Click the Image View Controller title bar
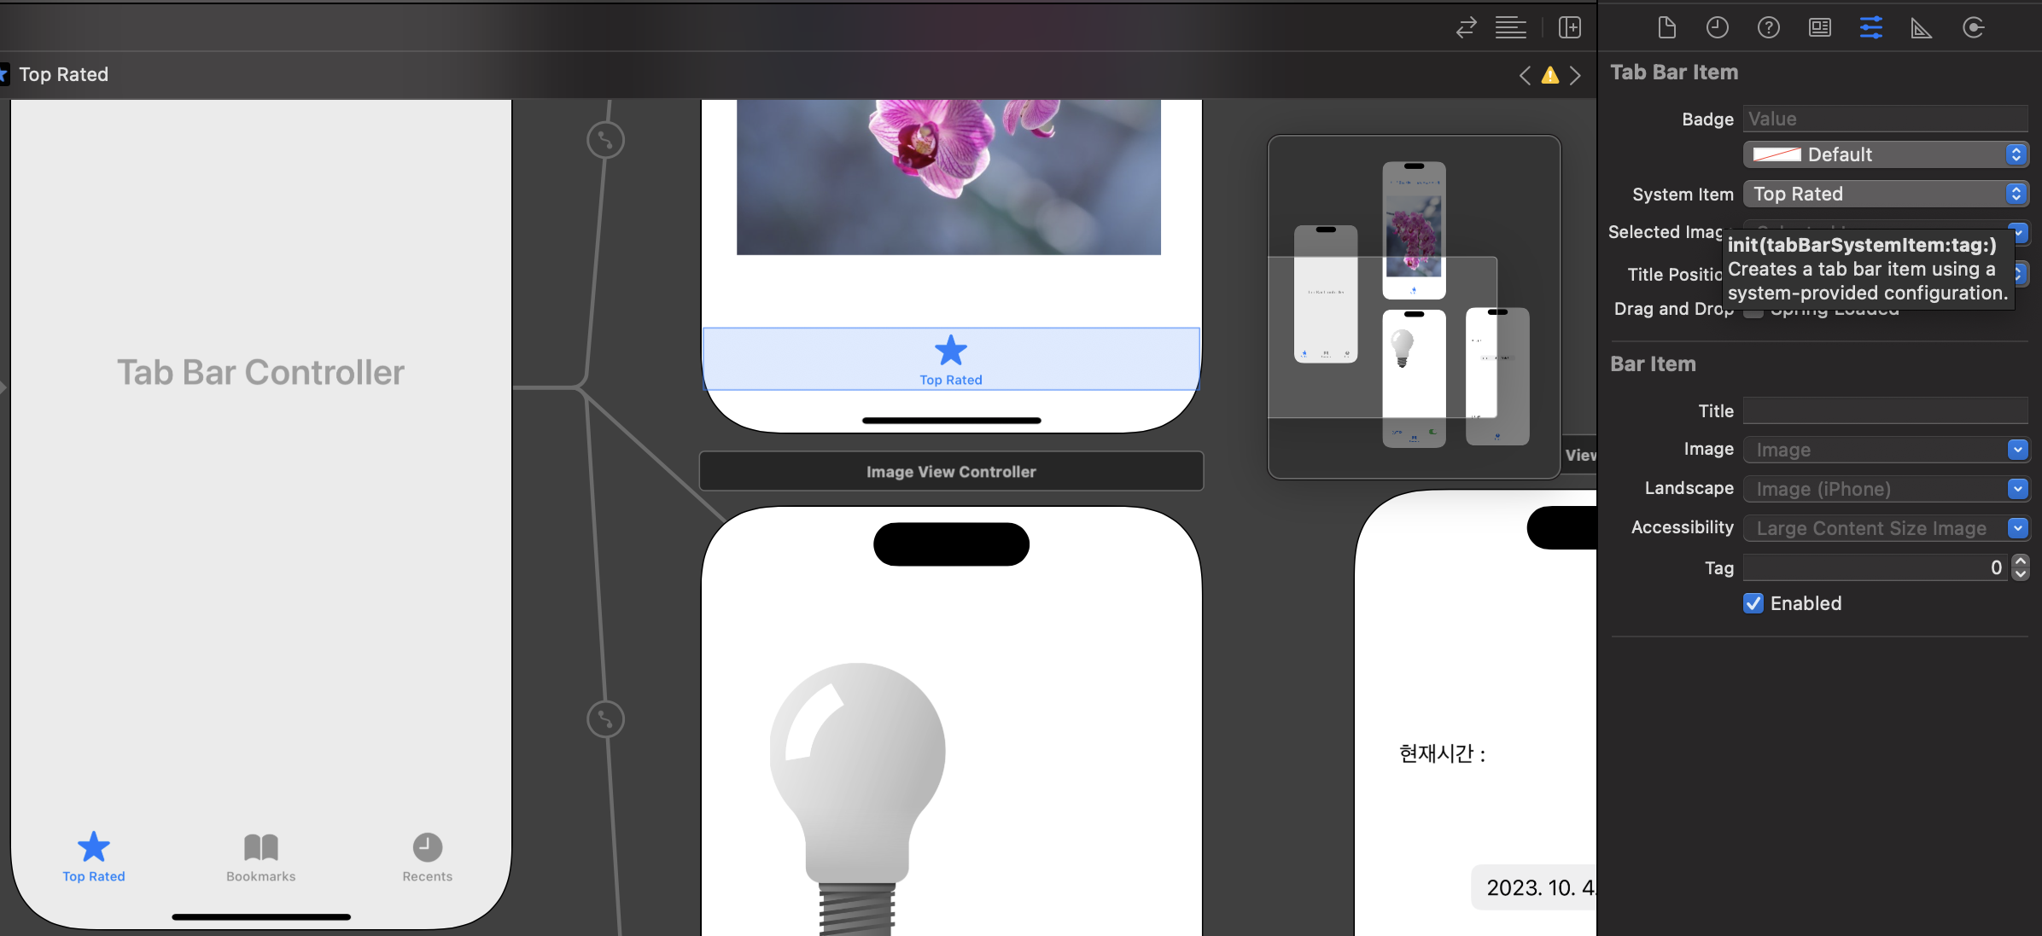 click(950, 472)
